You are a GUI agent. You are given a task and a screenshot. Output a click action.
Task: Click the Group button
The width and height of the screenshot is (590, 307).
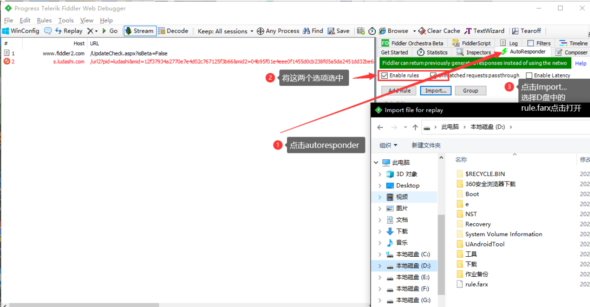470,90
